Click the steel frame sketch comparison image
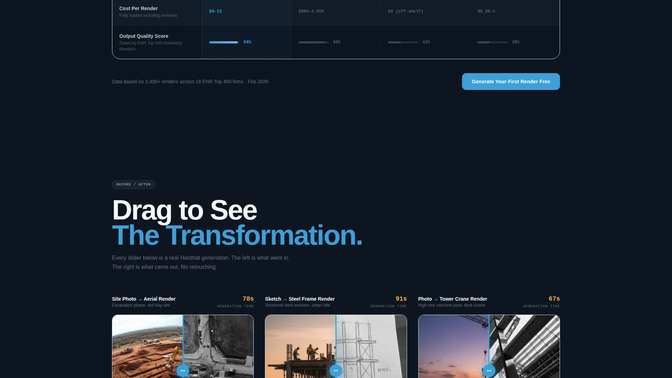 tap(336, 346)
